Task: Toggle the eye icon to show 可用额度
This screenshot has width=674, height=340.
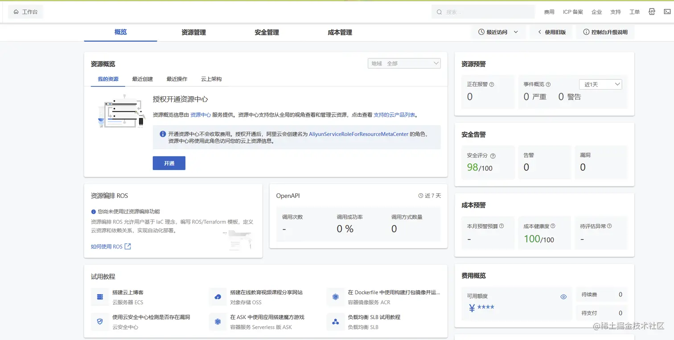Action: (563, 297)
